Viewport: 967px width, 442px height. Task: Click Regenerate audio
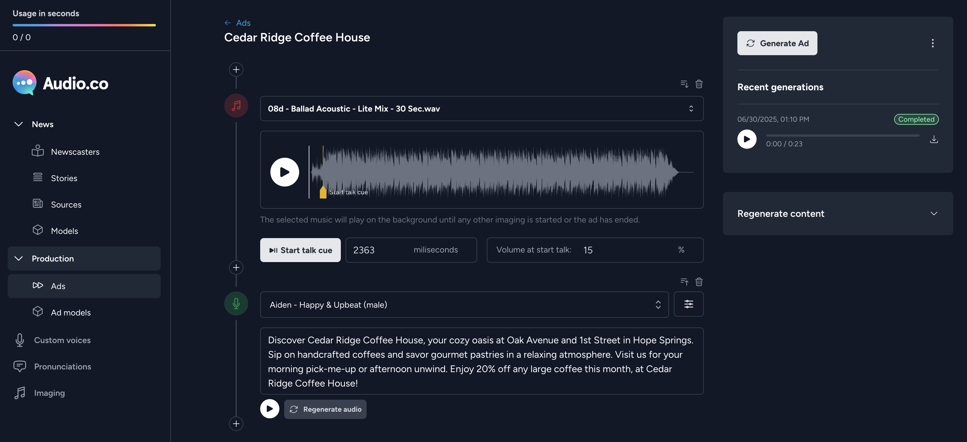(x=325, y=409)
